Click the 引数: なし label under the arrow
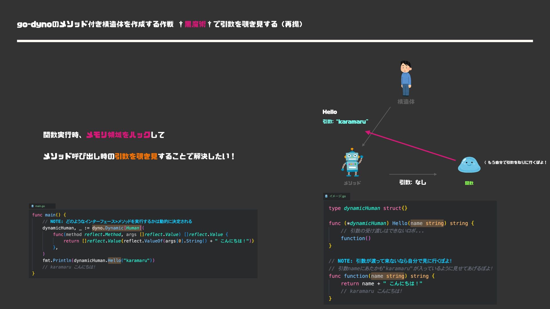This screenshot has height=309, width=550. (413, 182)
